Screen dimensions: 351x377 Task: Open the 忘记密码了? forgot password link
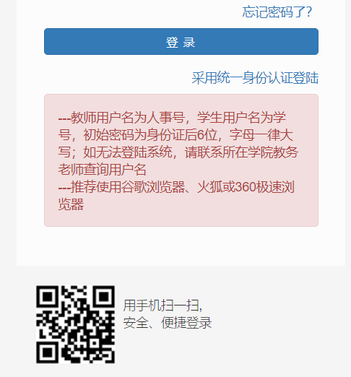pyautogui.click(x=277, y=12)
